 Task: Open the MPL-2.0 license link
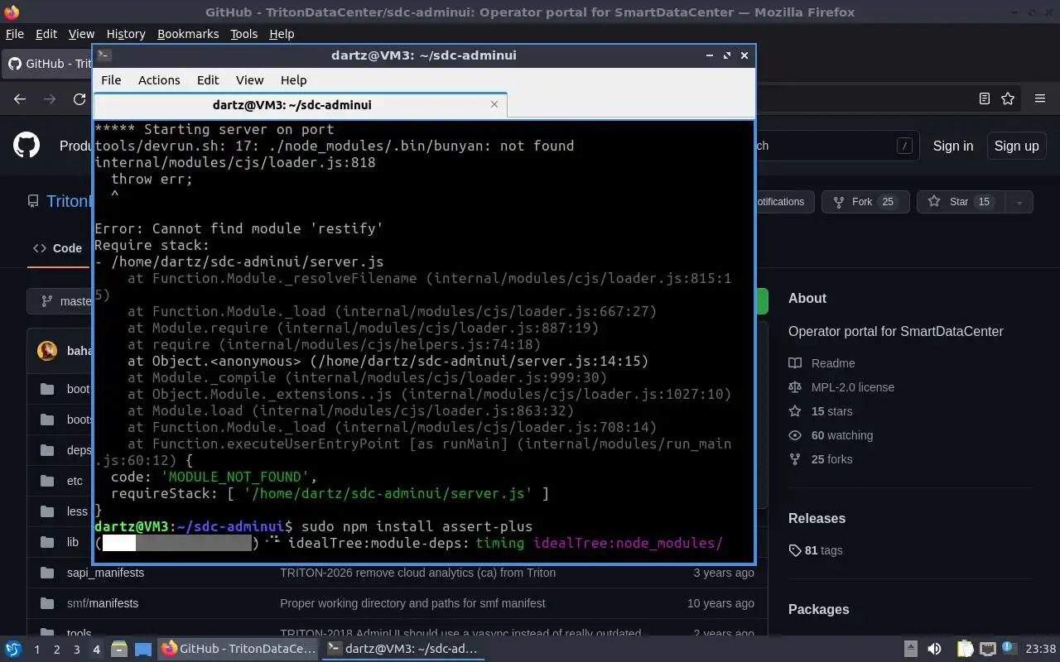coord(853,387)
